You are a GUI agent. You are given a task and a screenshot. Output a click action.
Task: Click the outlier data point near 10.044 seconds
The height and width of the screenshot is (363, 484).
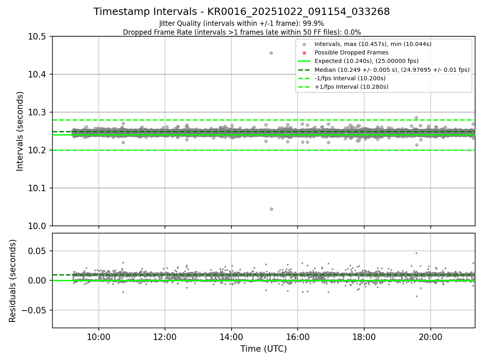[x=271, y=209]
